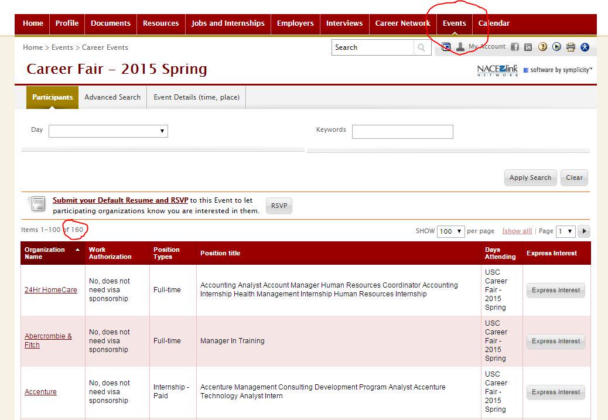The image size is (608, 420).
Task: Select the Participants tab
Action: coord(52,97)
